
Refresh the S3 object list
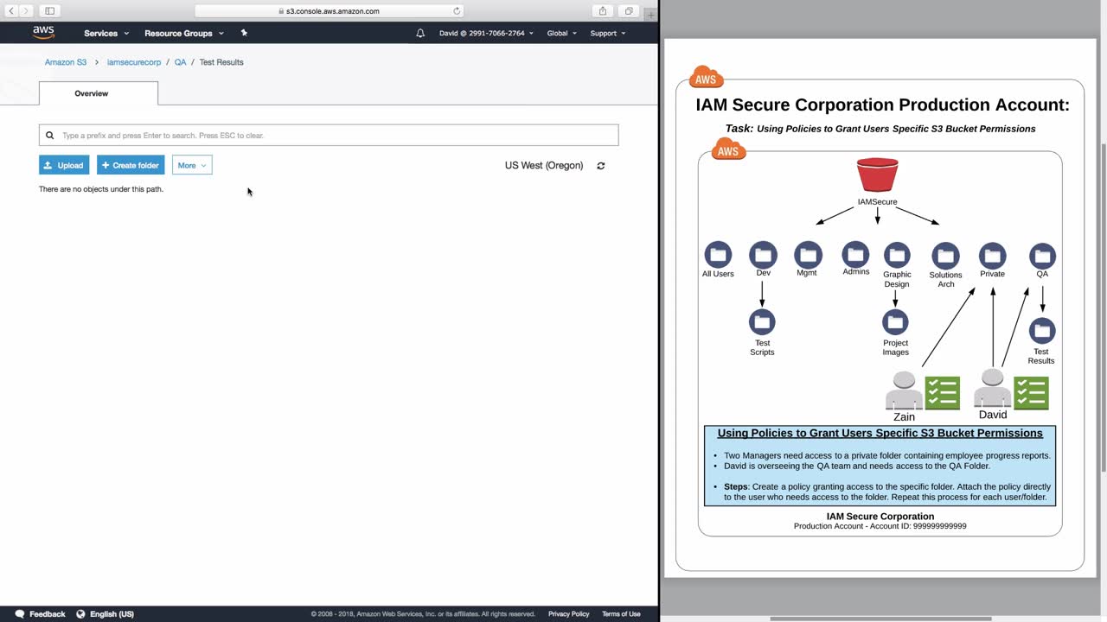click(x=601, y=166)
